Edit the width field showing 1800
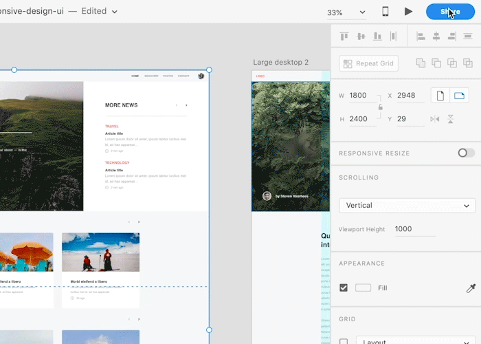The height and width of the screenshot is (344, 481). pyautogui.click(x=363, y=96)
